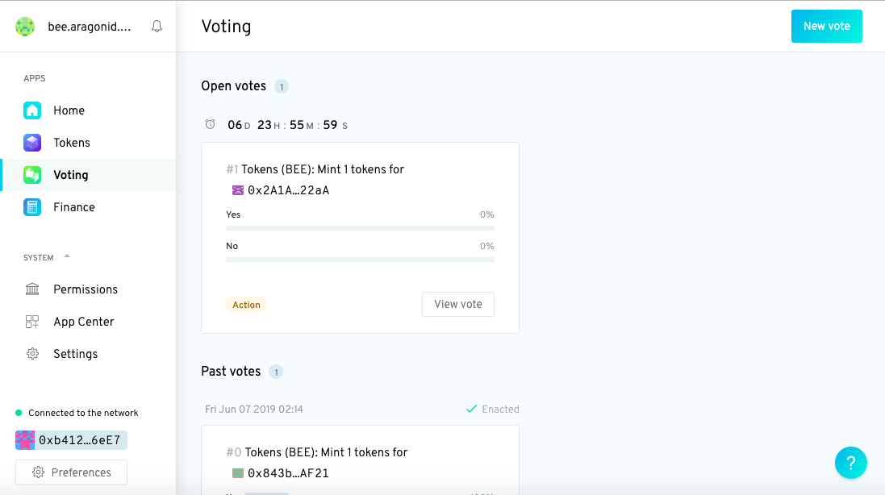Open the Preferences button
885x495 pixels.
71,472
